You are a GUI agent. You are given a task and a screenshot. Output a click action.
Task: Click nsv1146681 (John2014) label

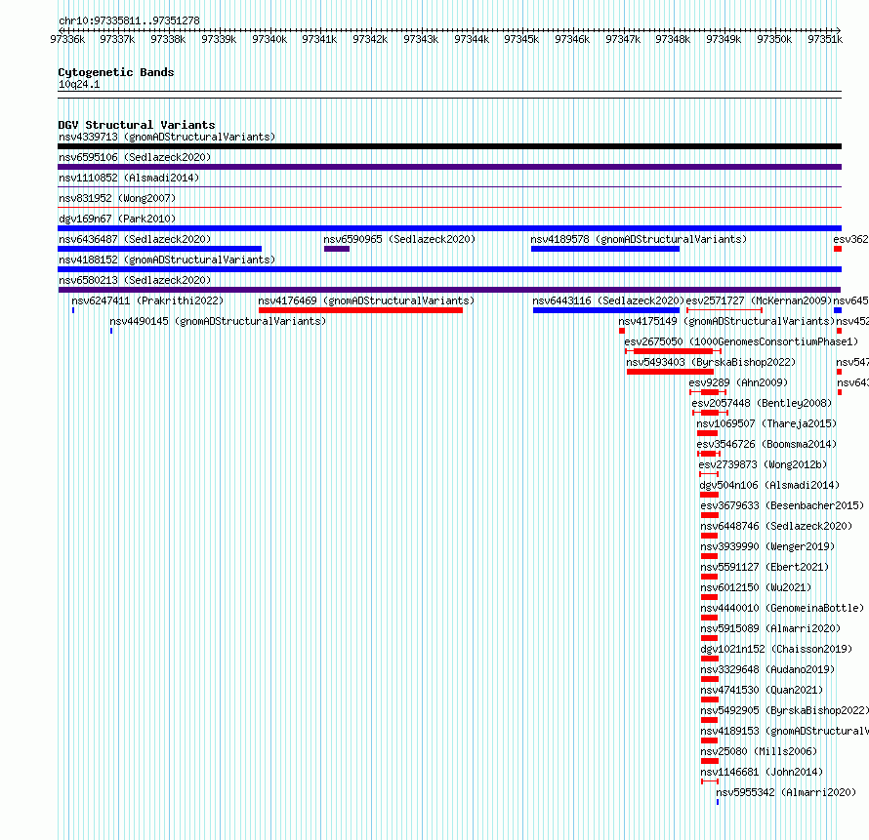click(x=762, y=772)
